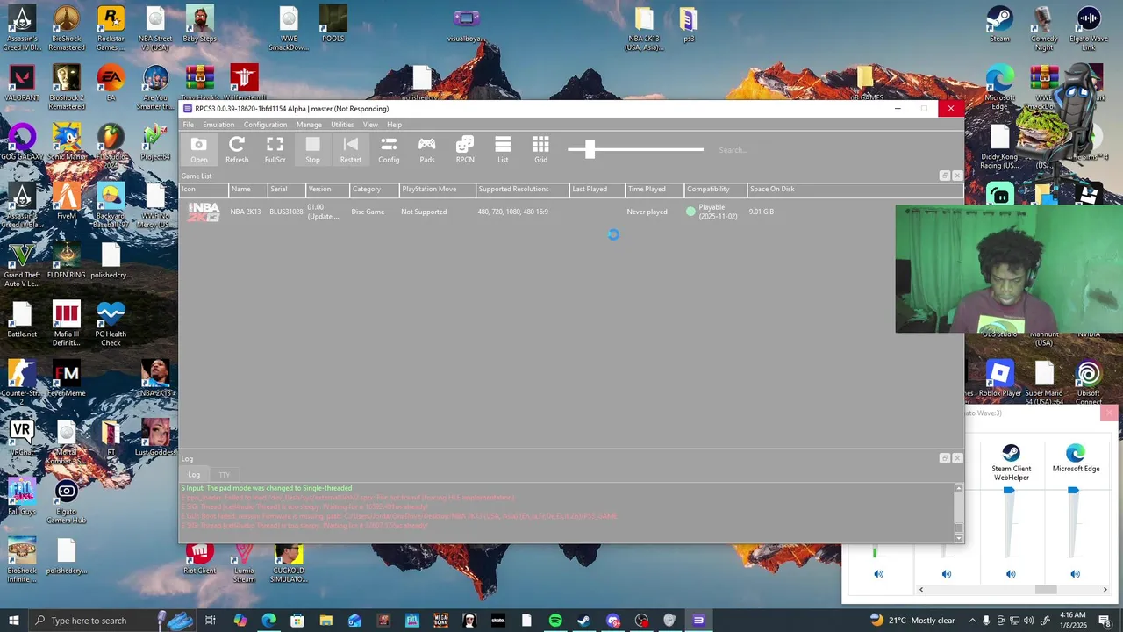1123x632 pixels.
Task: Click the BLUS31028 serial cell
Action: [286, 212]
